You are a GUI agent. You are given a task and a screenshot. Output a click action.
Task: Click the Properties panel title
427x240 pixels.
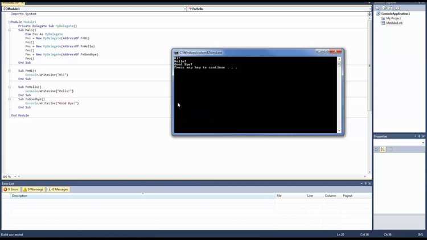pos(380,136)
